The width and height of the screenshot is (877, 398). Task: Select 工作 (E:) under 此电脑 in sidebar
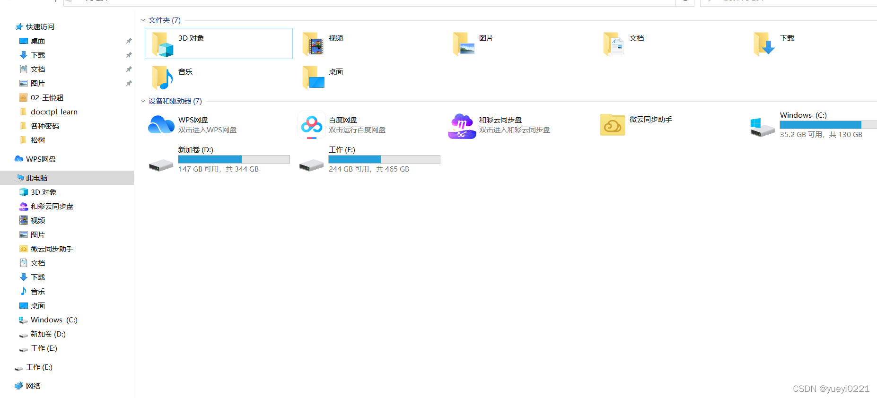pos(44,348)
